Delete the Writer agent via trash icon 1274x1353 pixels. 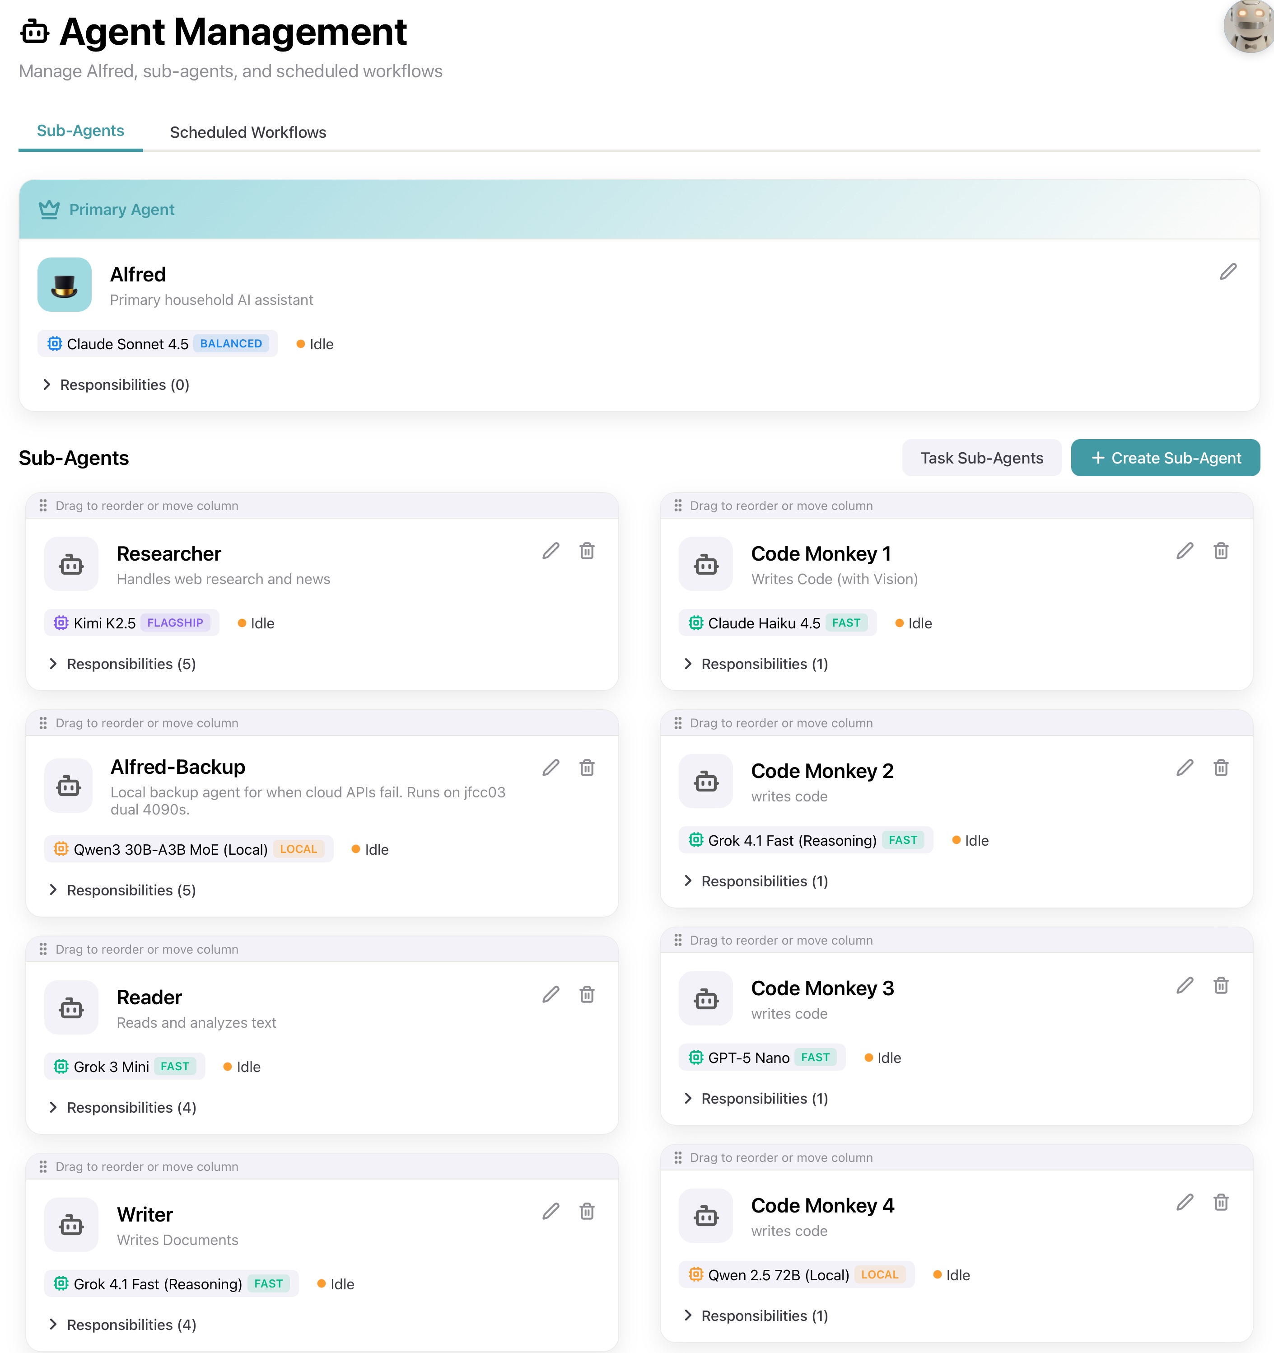587,1212
